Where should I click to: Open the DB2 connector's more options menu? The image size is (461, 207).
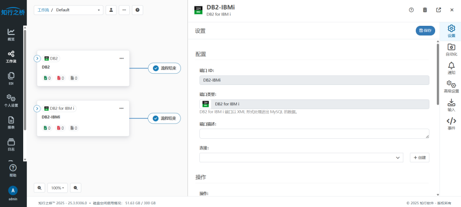[x=121, y=59]
